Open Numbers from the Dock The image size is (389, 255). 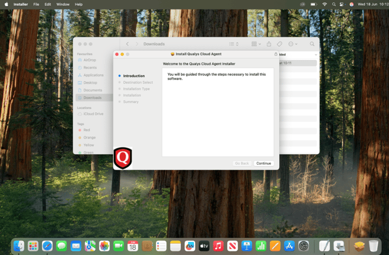pos(261,246)
